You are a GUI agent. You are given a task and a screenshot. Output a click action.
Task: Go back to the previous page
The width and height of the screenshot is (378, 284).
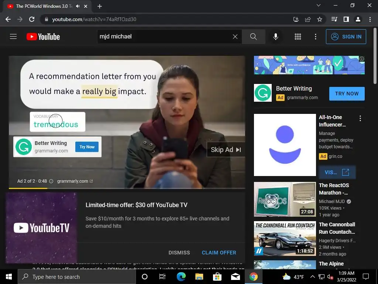[x=8, y=19]
